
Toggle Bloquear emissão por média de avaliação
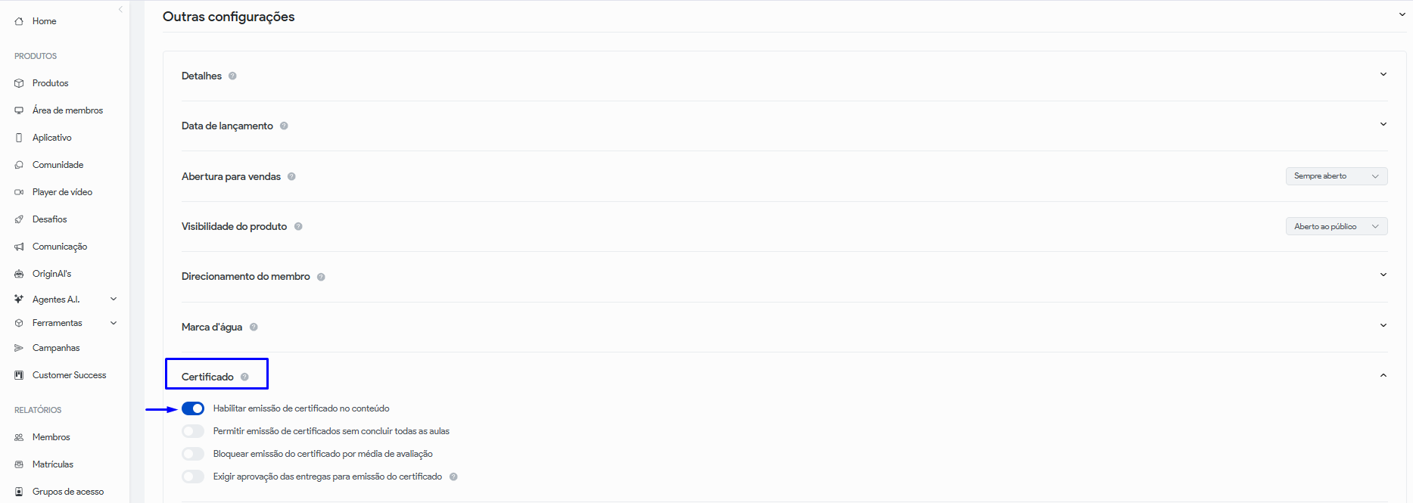[x=193, y=454]
